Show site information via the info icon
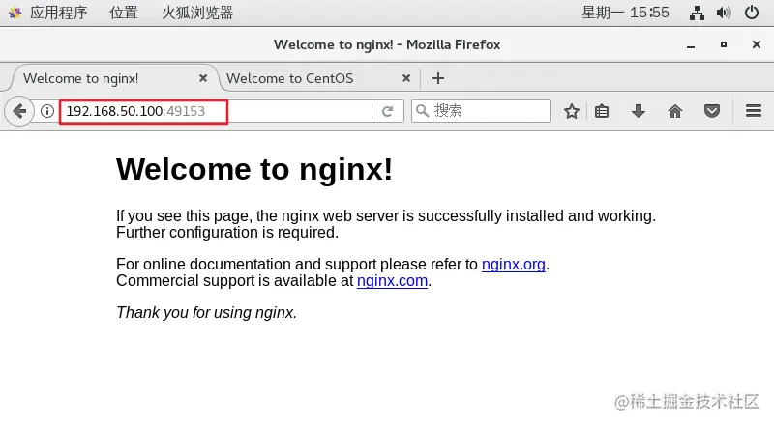Screen dimensions: 774x425 pos(47,111)
